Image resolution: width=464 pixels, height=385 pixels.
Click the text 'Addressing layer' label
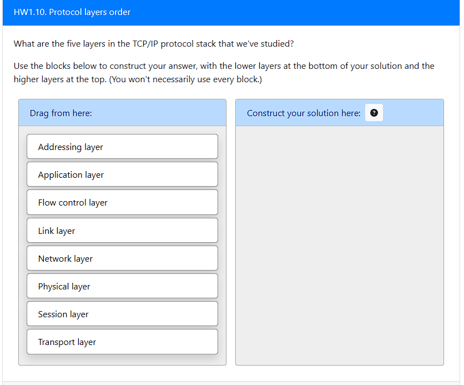[70, 147]
